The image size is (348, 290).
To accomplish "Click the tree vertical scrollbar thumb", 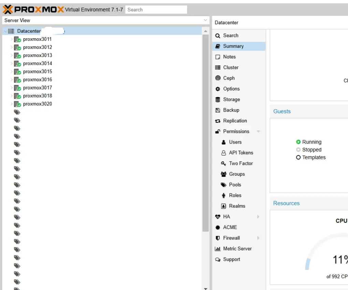I will pyautogui.click(x=205, y=133).
